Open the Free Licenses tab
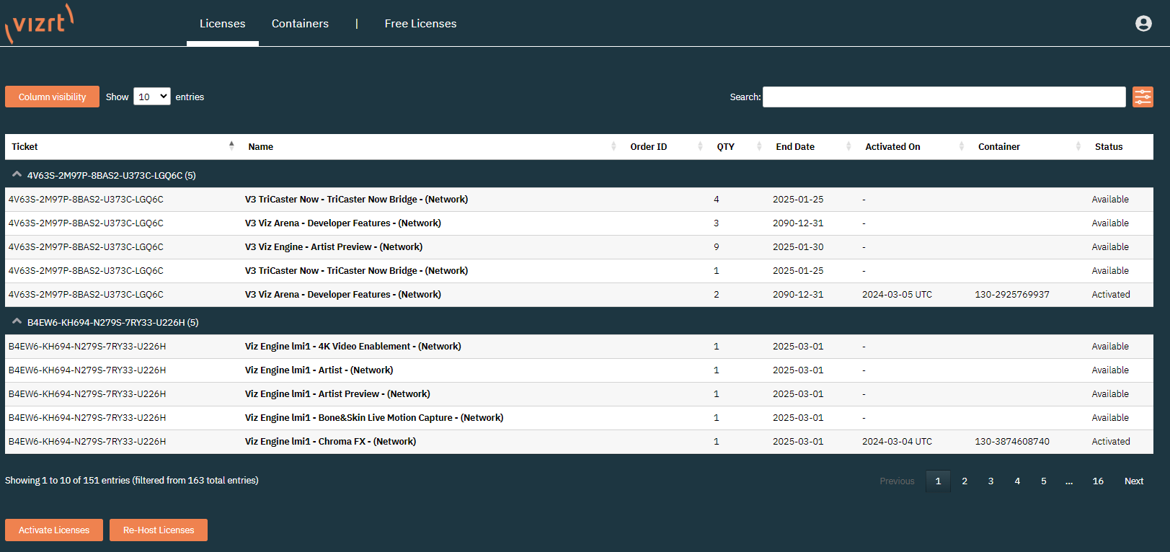This screenshot has height=552, width=1170. (420, 24)
